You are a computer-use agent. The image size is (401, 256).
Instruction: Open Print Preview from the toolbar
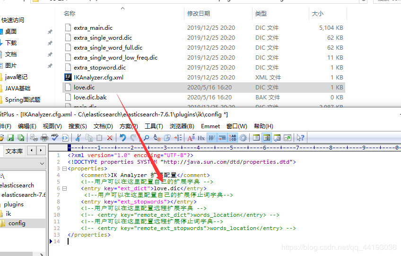pyautogui.click(x=34, y=138)
